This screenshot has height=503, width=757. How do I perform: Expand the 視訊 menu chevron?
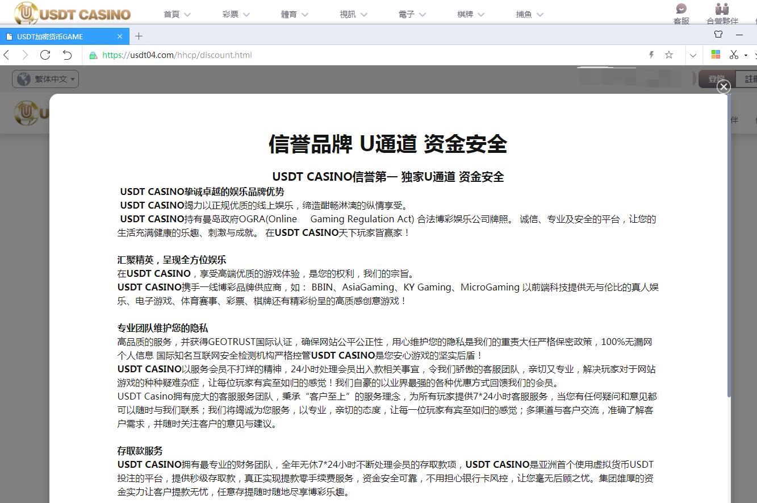[363, 15]
